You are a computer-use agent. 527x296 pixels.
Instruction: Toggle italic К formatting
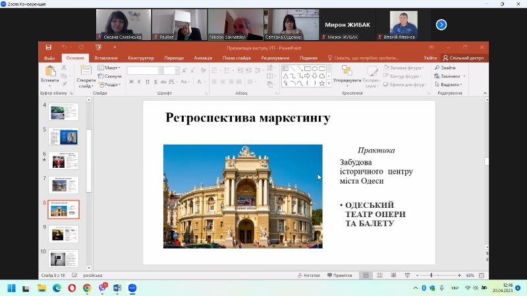(x=140, y=82)
